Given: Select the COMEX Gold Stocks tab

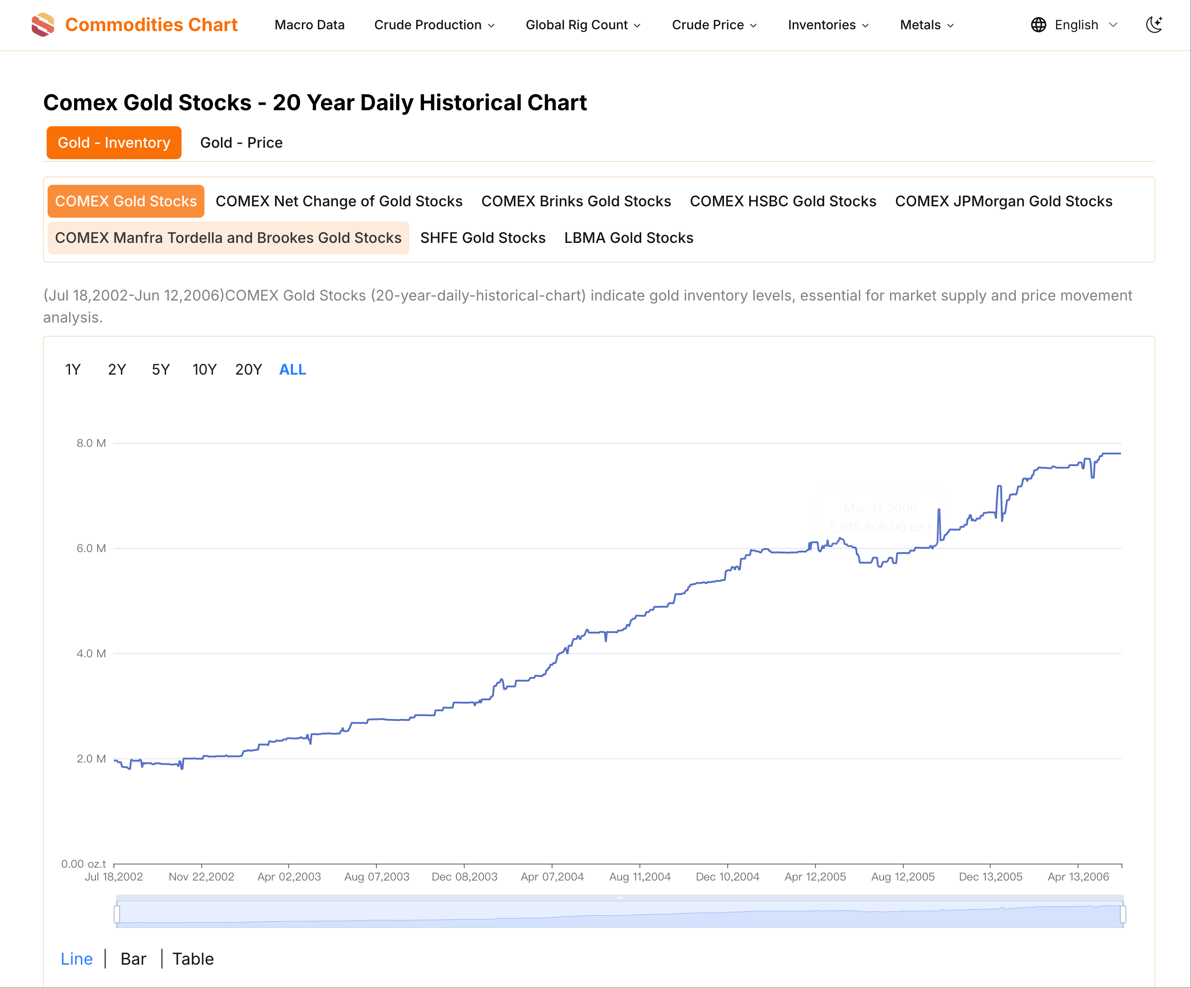Looking at the screenshot, I should (126, 201).
